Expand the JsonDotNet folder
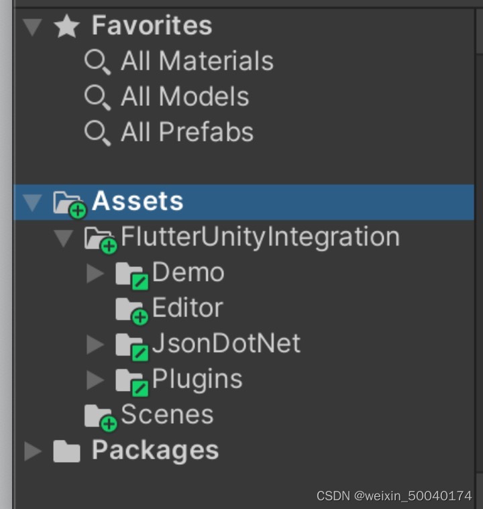483x509 pixels. 95,345
